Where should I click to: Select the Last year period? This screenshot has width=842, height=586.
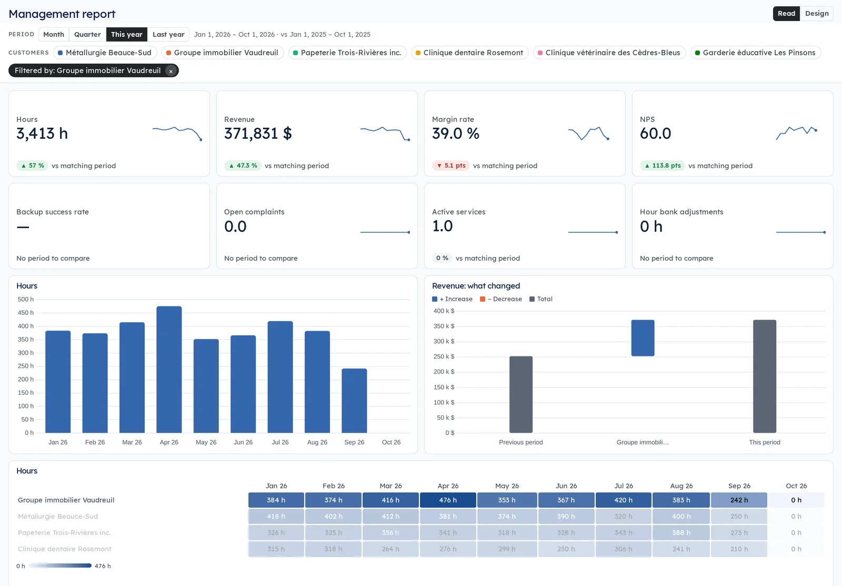pos(168,35)
